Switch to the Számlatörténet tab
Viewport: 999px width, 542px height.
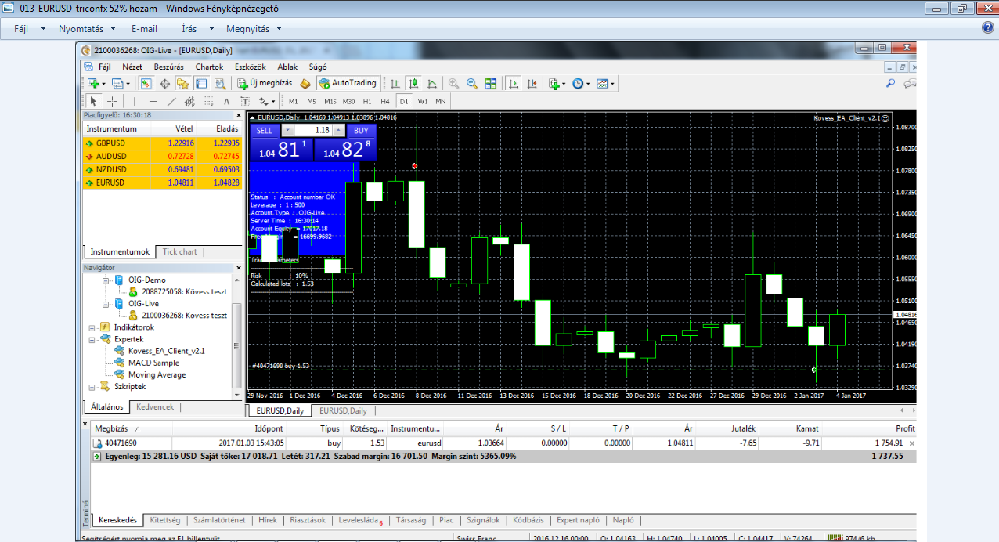pyautogui.click(x=219, y=520)
